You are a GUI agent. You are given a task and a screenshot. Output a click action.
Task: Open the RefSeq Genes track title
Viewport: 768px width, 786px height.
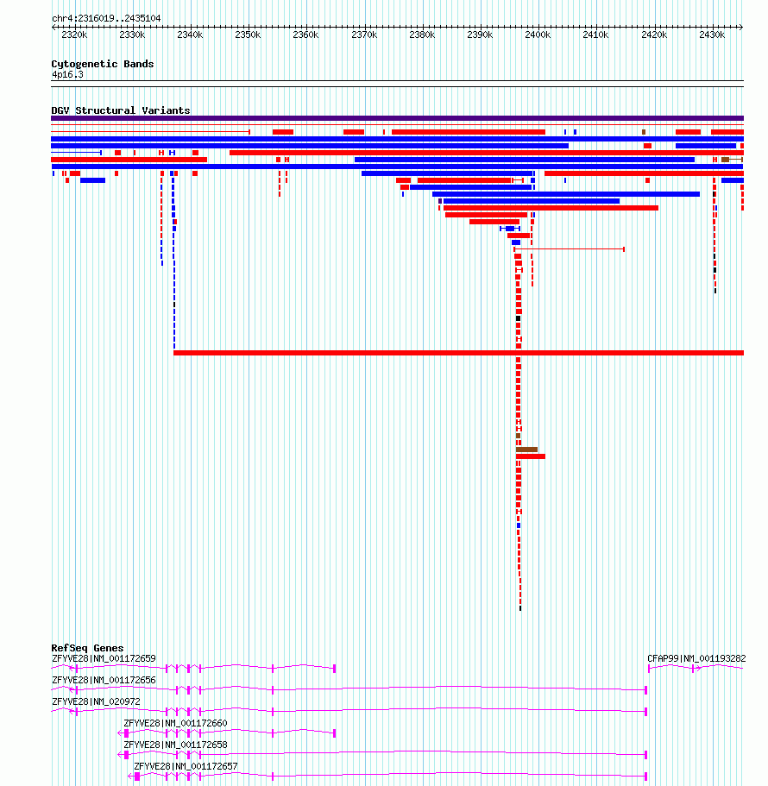pyautogui.click(x=87, y=648)
